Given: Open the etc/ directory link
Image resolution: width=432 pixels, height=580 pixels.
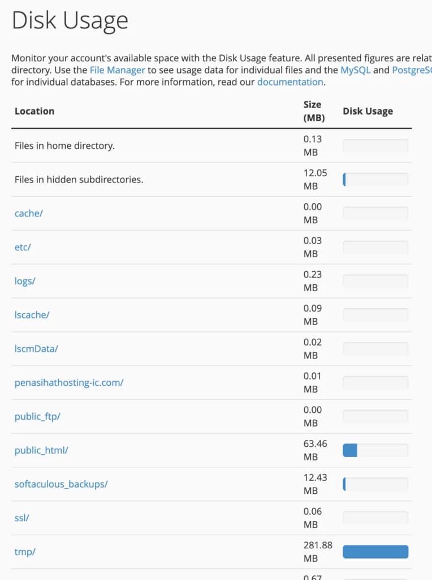Looking at the screenshot, I should [21, 248].
